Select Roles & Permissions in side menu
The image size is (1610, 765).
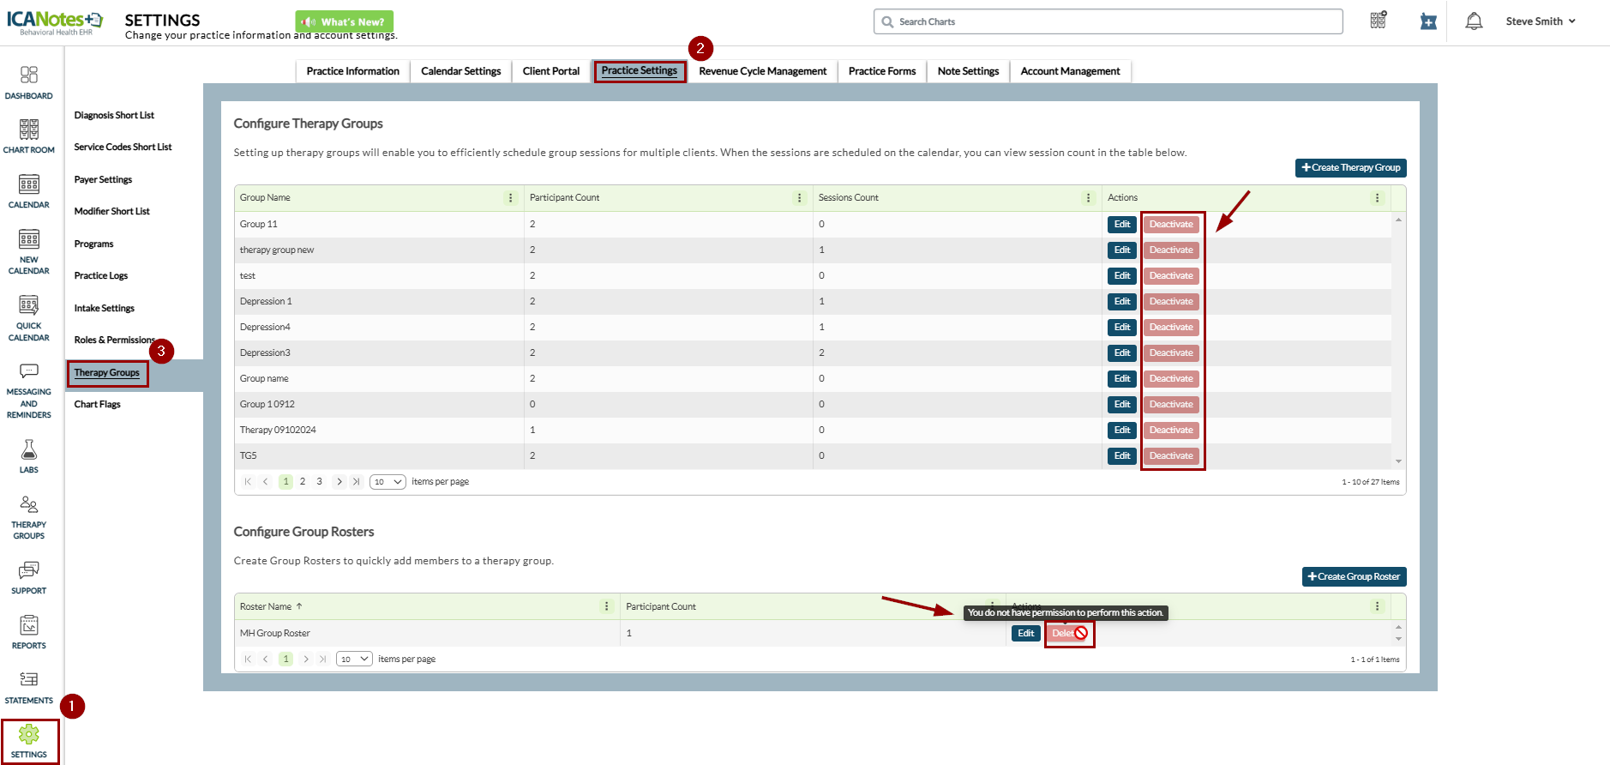pos(114,340)
